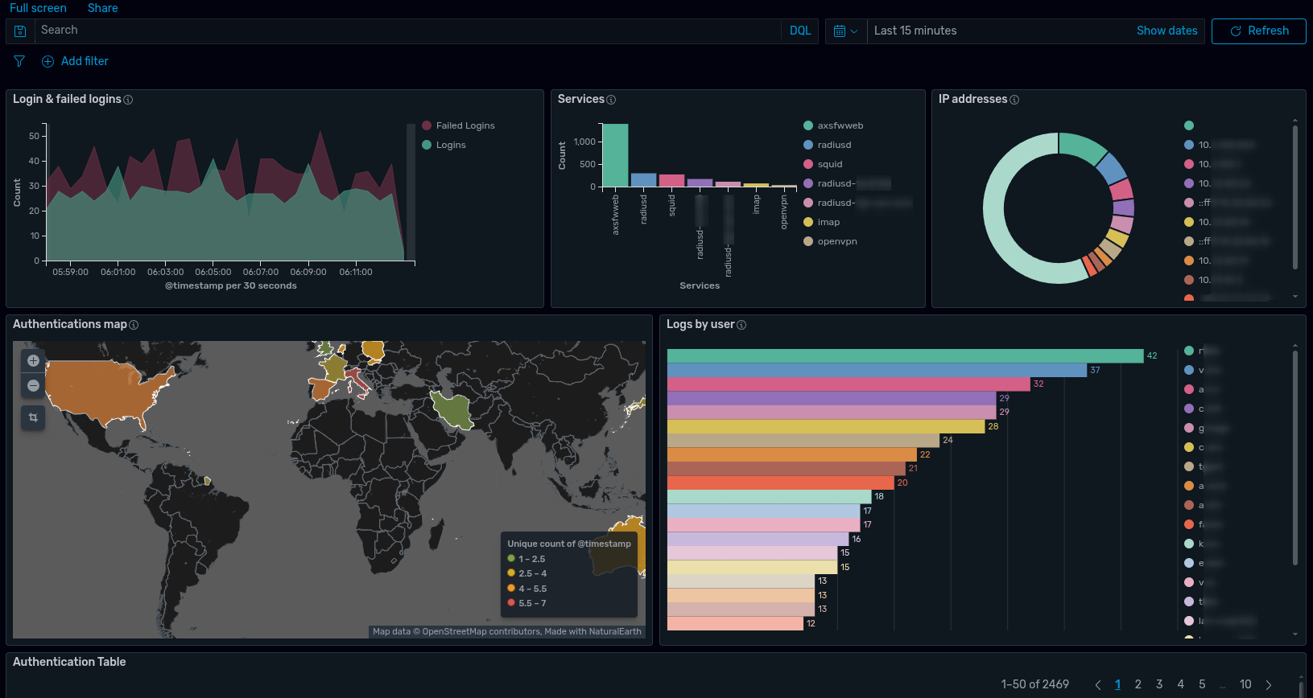Click the map zoom in button

(33, 360)
